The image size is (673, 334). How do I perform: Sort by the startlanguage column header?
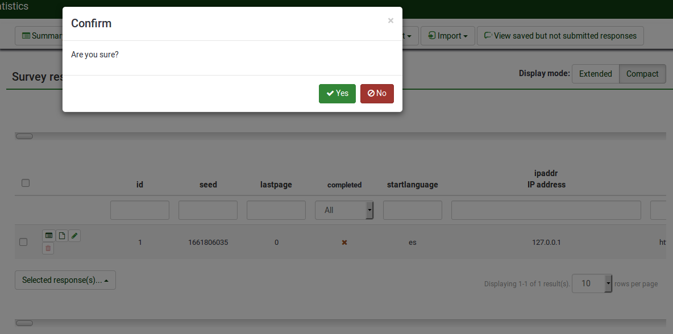tap(413, 185)
